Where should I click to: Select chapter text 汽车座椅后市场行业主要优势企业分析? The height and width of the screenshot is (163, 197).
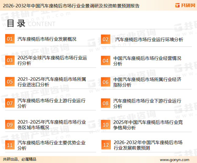pyautogui.click(x=51, y=145)
